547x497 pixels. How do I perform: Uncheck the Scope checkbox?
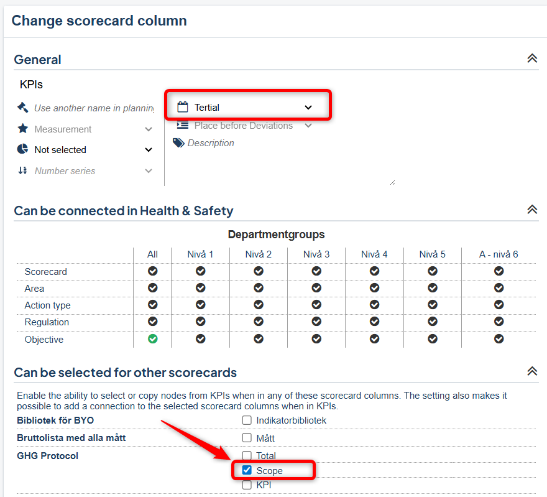(247, 470)
